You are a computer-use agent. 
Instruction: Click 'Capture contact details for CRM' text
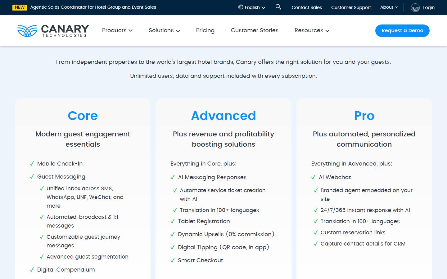coord(363,244)
